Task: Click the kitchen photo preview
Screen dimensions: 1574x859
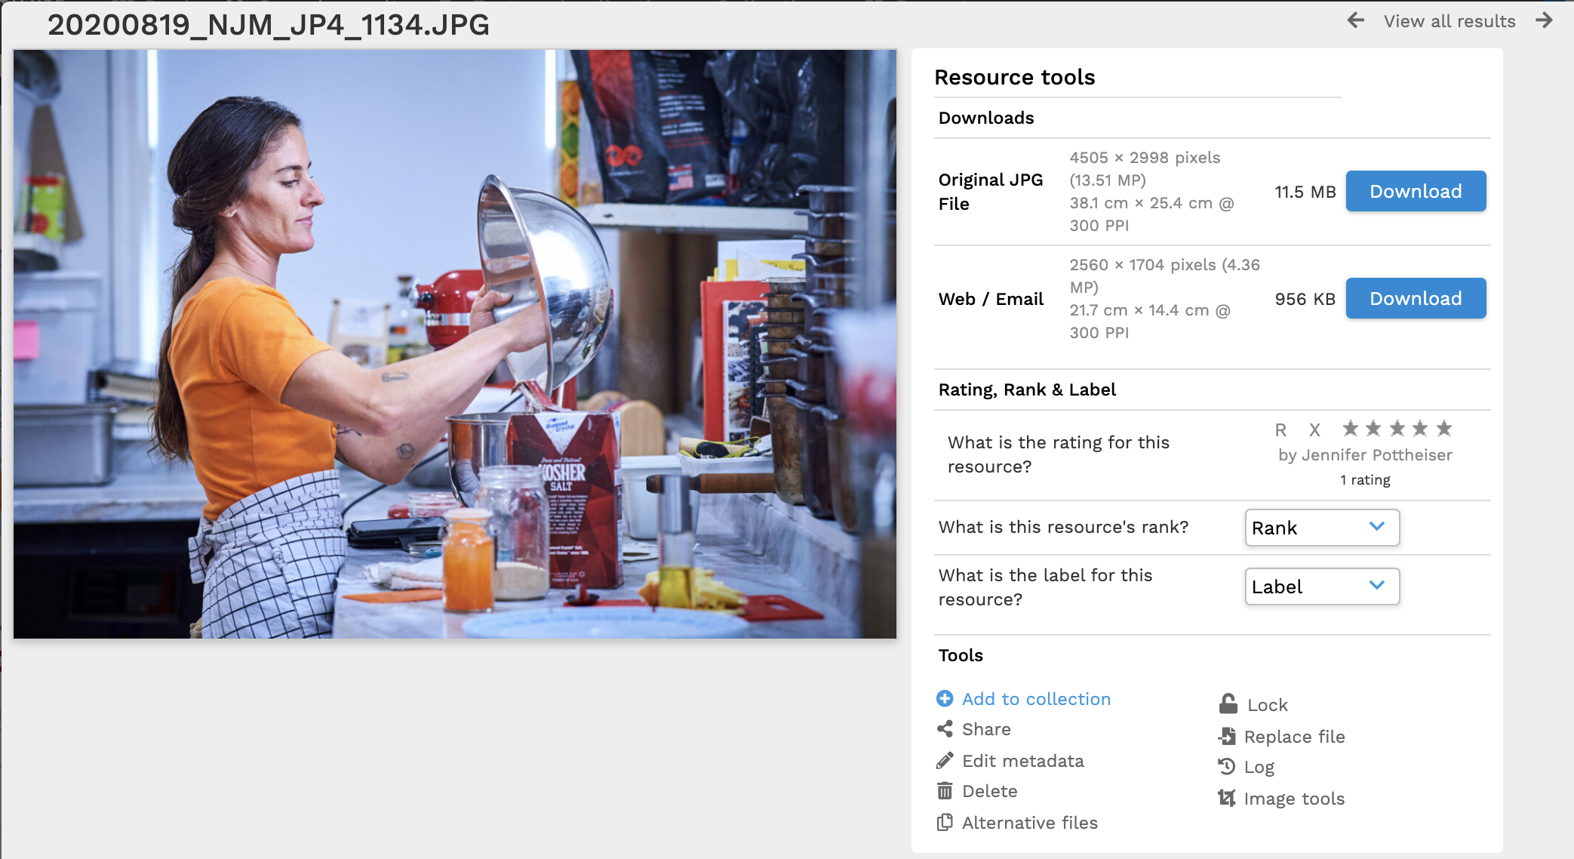Action: coord(455,344)
